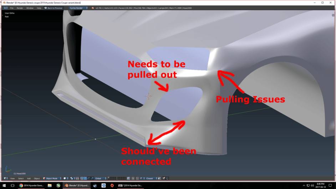Image resolution: width=336 pixels, height=189 pixels.
Task: Click the OpenGL render animation icon
Action: [167, 178]
